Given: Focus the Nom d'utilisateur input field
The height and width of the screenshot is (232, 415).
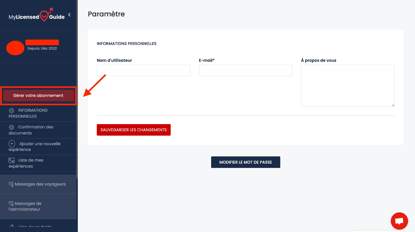Looking at the screenshot, I should point(143,70).
